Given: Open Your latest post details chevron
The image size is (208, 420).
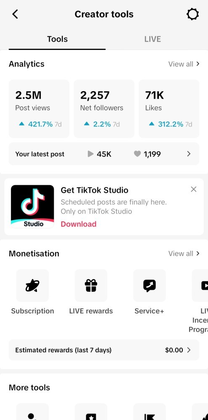Looking at the screenshot, I should click(189, 154).
